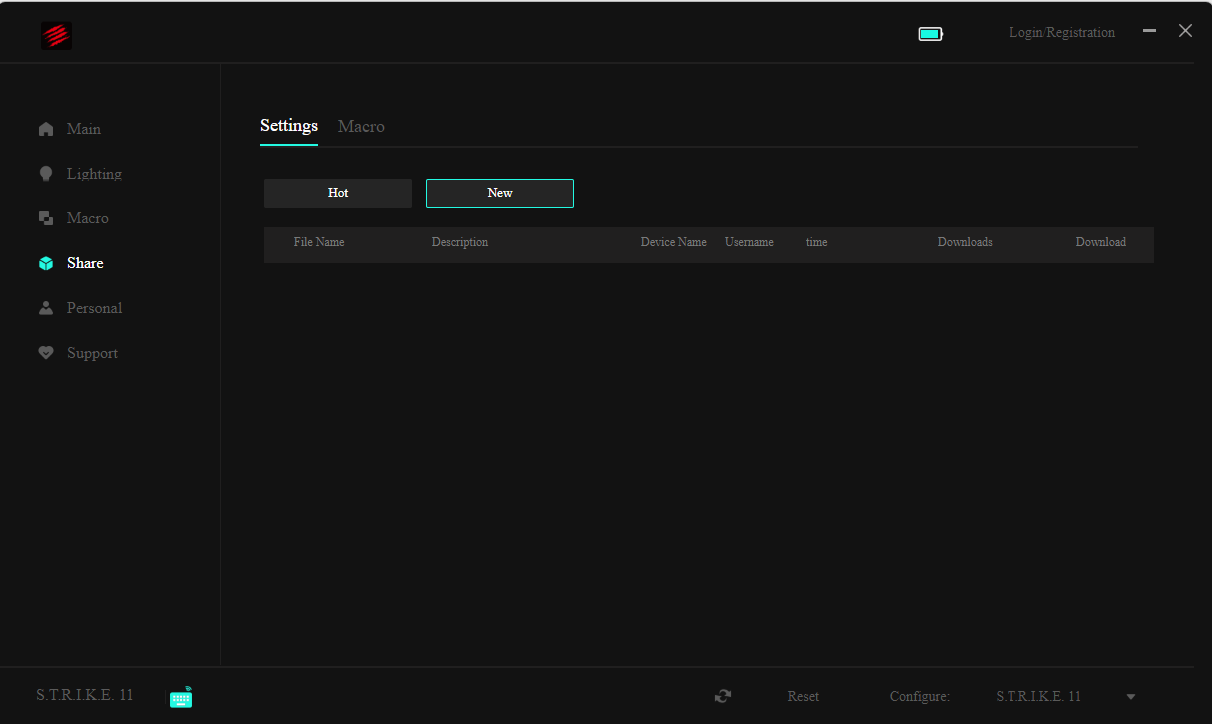Viewport: 1212px width, 724px height.
Task: Click the Reset button
Action: pyautogui.click(x=803, y=697)
